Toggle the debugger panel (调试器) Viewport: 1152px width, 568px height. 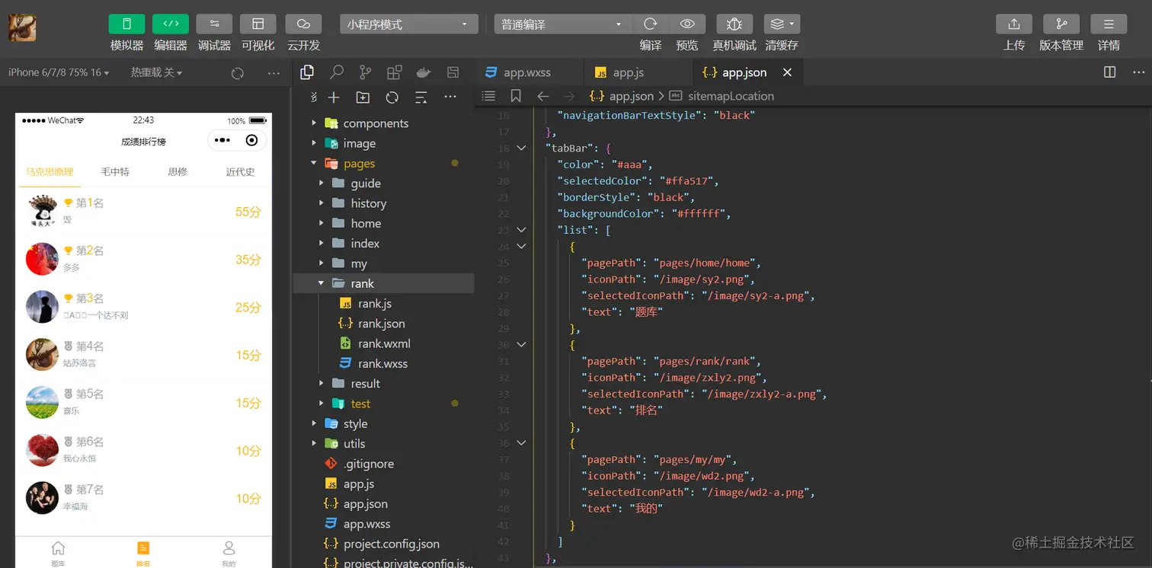(214, 24)
